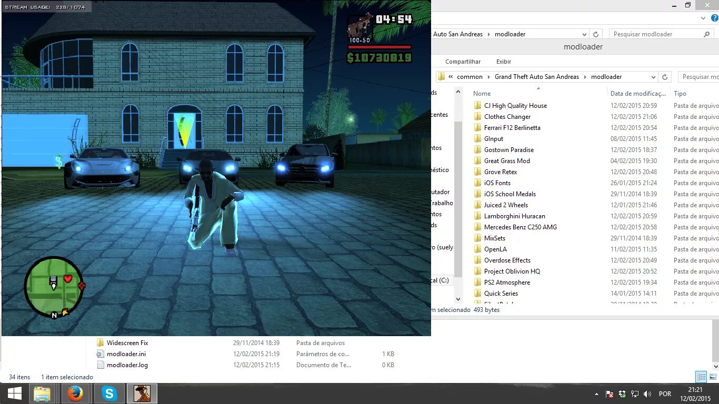Screen dimensions: 719x404
Task: Click the CJ High Quality House folder icon
Action: coord(477,106)
